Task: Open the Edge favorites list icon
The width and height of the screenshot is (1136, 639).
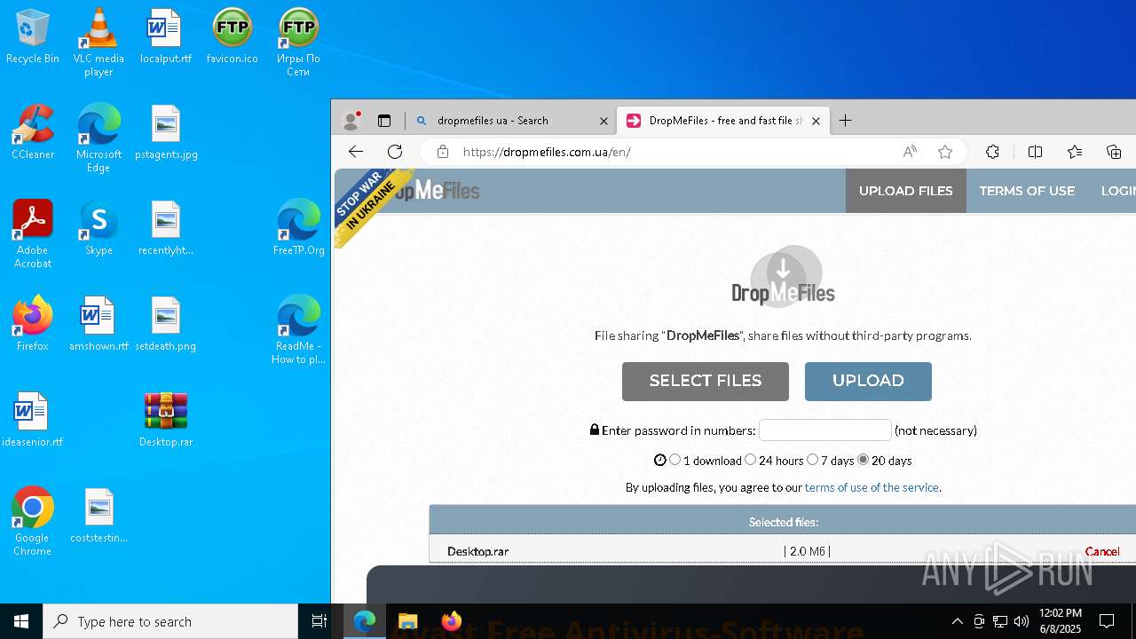Action: [1075, 152]
